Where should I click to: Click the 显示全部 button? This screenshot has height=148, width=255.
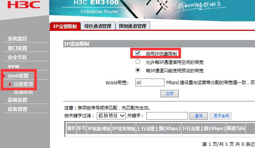(x=220, y=116)
